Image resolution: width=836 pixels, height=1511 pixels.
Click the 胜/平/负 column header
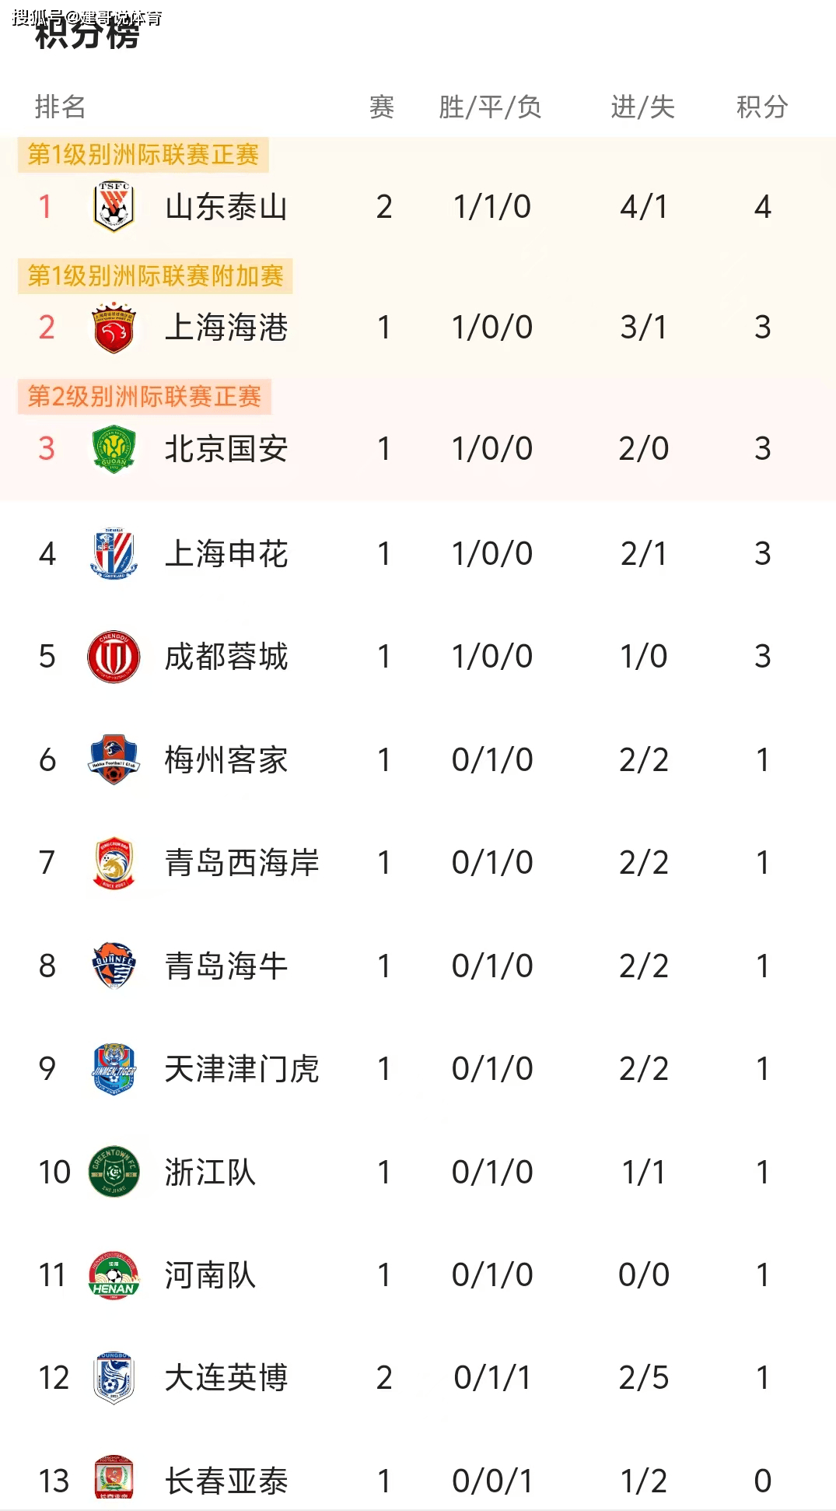point(490,107)
